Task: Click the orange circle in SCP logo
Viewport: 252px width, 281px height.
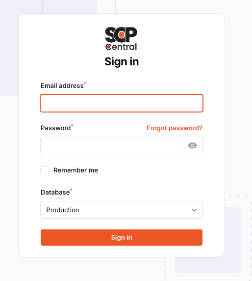Action: click(x=122, y=34)
